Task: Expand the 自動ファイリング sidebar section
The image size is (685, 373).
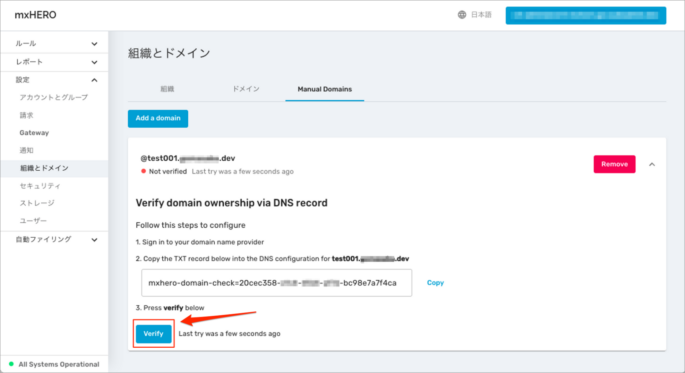Action: tap(94, 239)
